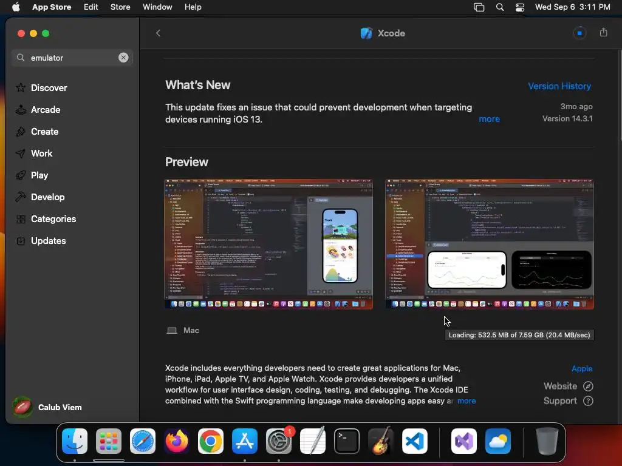Open the date and time display
The height and width of the screenshot is (466, 622).
coord(572,7)
